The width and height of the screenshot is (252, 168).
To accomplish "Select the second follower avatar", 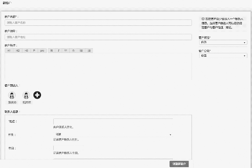I will click(x=26, y=95).
